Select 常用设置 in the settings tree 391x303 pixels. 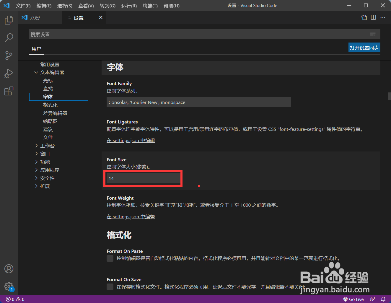[50, 65]
